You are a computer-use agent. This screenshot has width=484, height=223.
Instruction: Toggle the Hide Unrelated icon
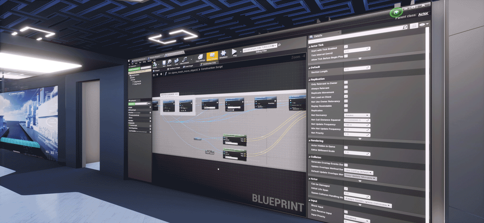pyautogui.click(x=185, y=59)
